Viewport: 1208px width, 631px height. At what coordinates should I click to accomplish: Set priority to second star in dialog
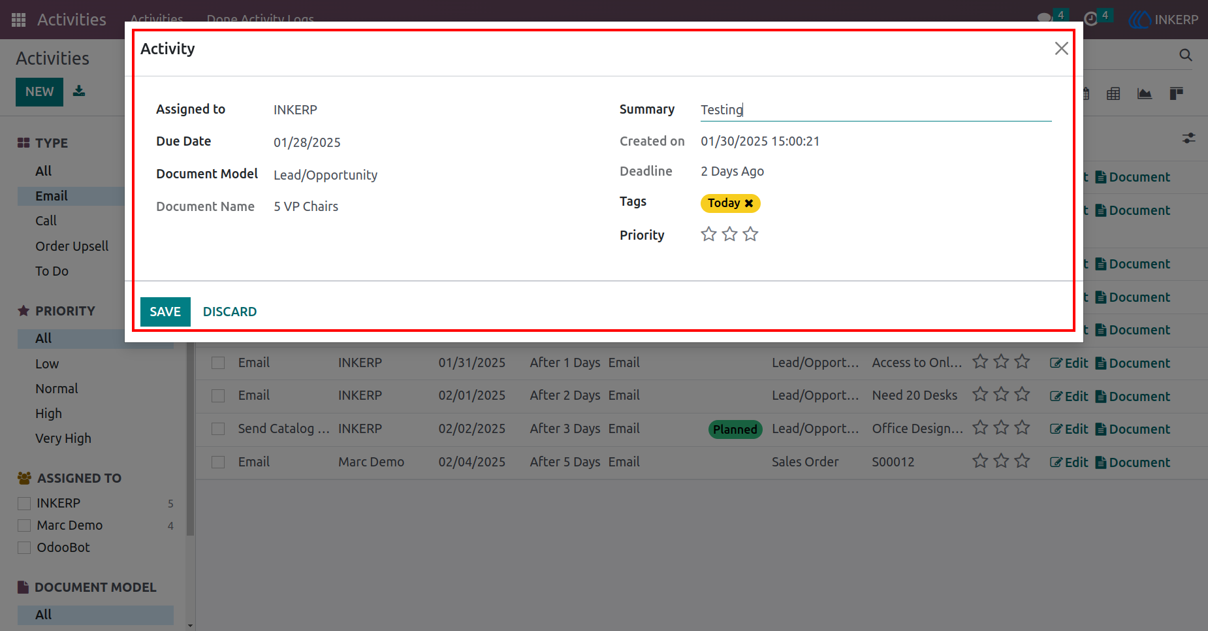(x=729, y=234)
